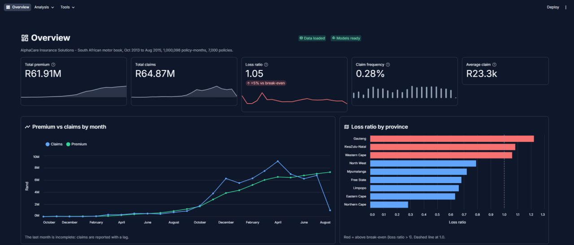Screen dimensions: 574x245
Task: Click the trend icon beside Premium vs claims
Action: pos(28,127)
